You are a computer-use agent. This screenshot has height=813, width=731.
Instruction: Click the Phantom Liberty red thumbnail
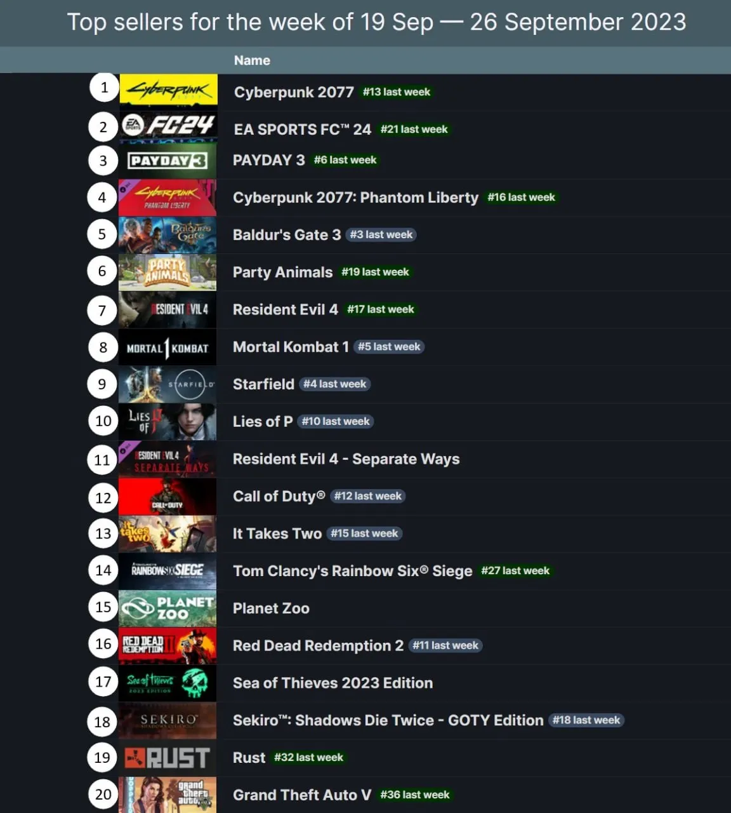[168, 198]
